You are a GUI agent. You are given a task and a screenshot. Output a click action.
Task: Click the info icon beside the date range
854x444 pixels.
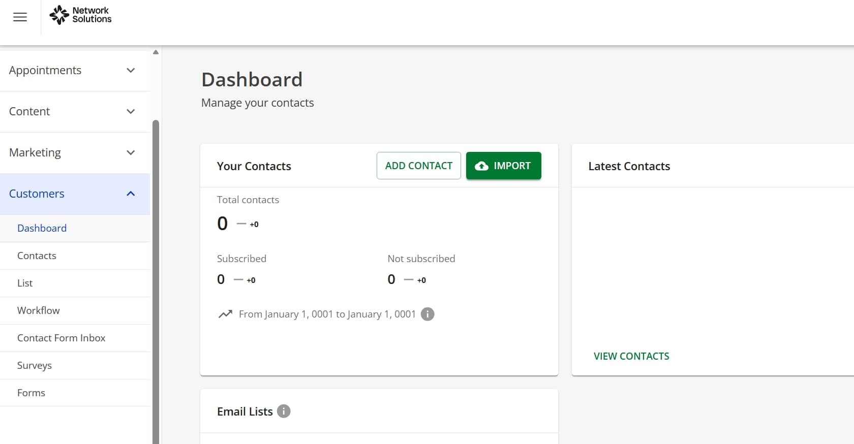tap(428, 314)
